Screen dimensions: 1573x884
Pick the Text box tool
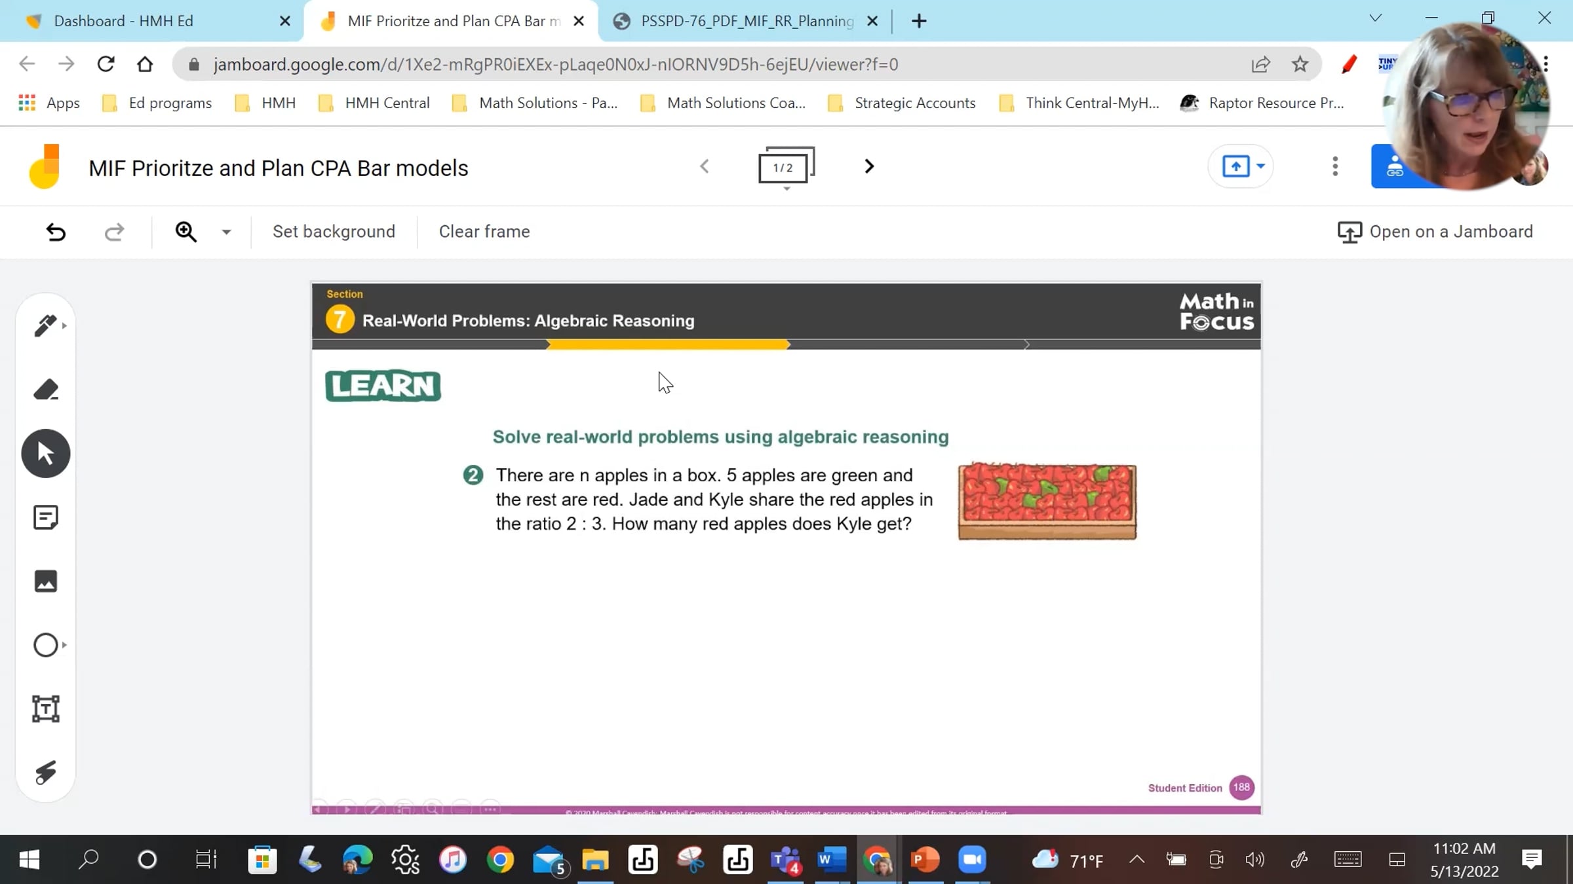45,709
